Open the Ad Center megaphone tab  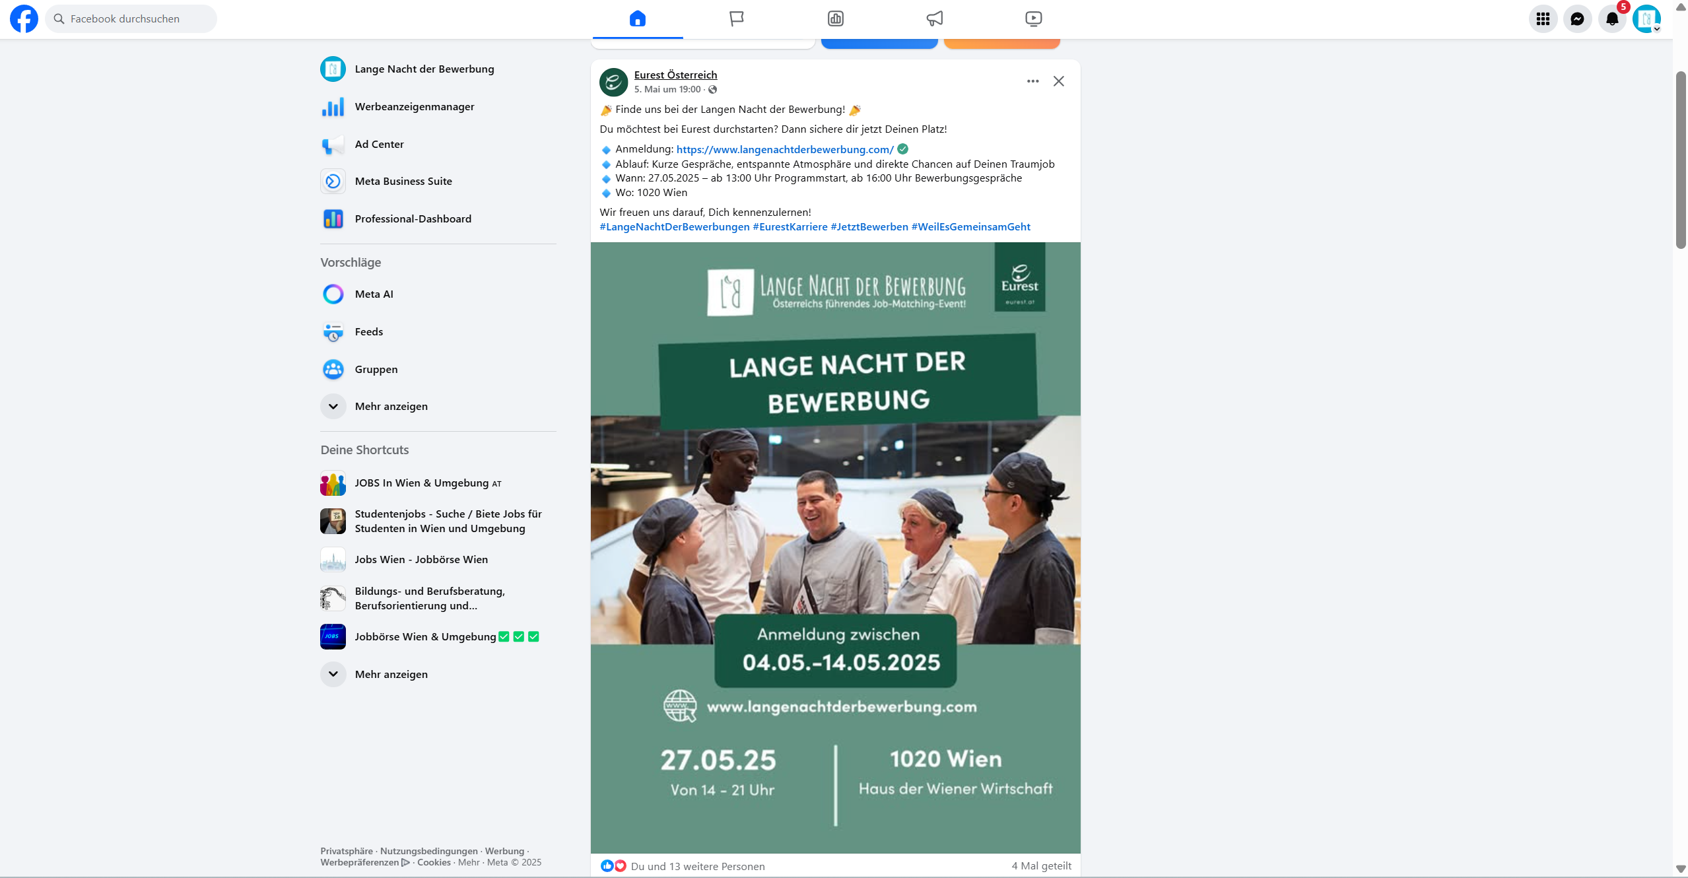(935, 18)
